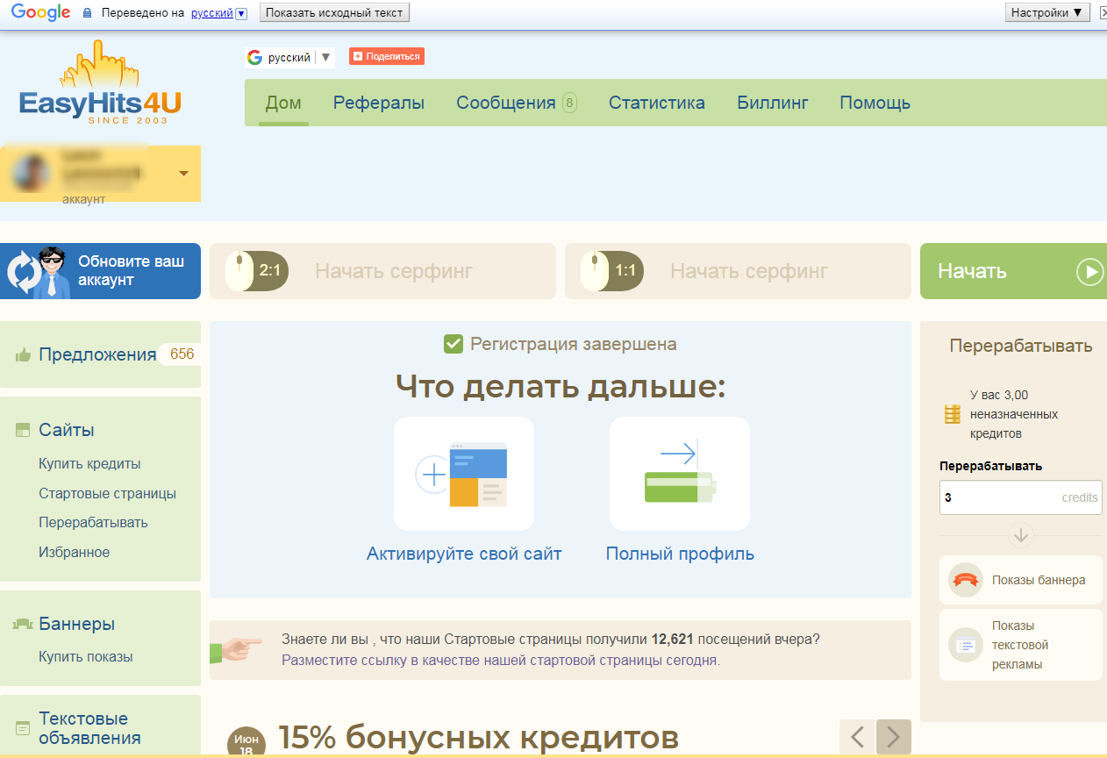This screenshot has height=758, width=1107.
Task: Click the complete profile card illustration
Action: pos(680,474)
